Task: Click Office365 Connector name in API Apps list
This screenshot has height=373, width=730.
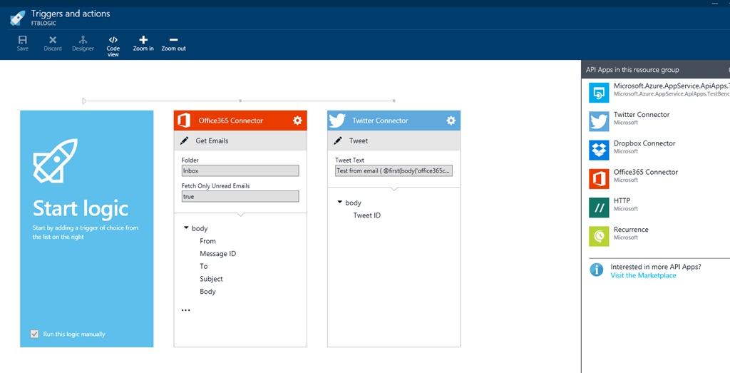Action: click(646, 172)
